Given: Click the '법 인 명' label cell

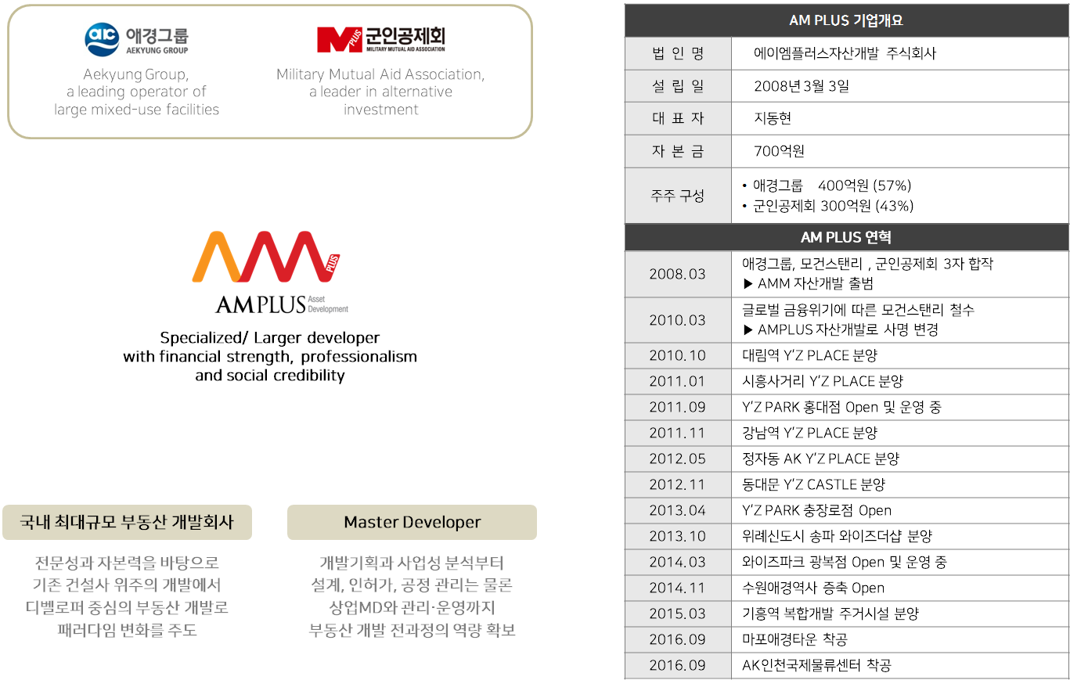Looking at the screenshot, I should (x=678, y=53).
